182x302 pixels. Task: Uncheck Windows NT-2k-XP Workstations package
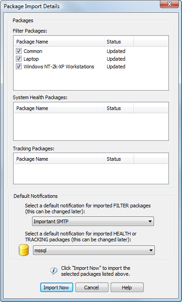click(x=19, y=67)
